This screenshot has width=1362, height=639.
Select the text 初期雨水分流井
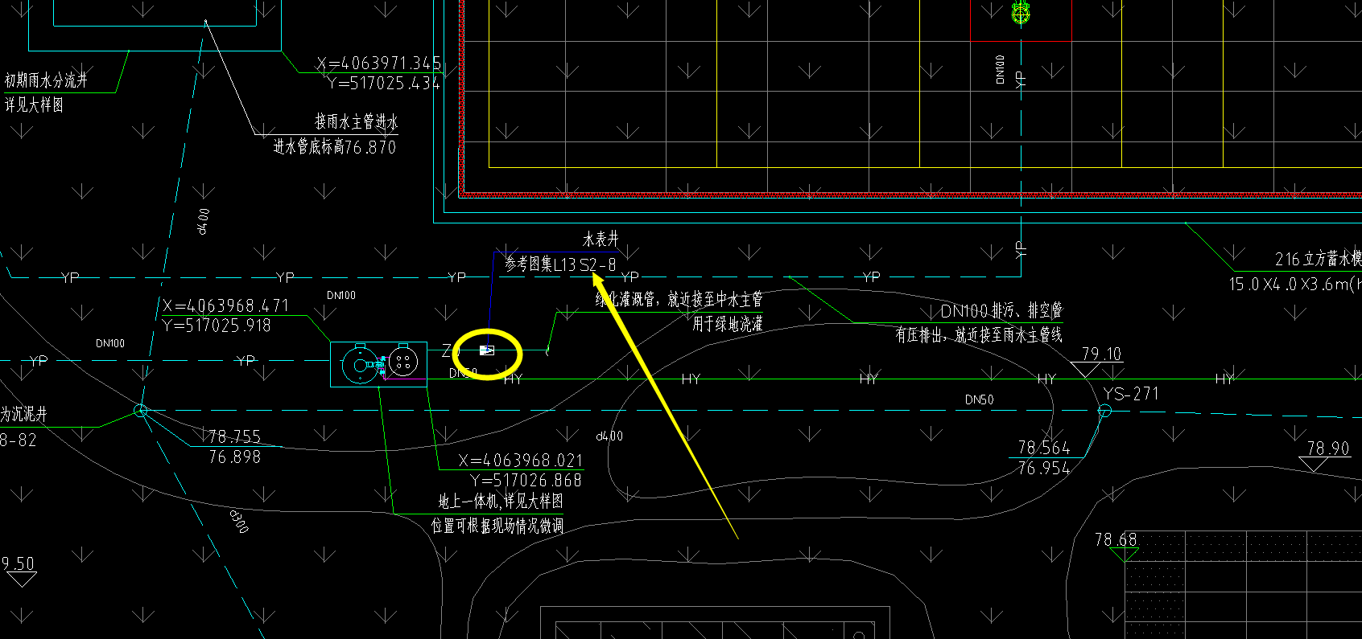click(x=46, y=80)
